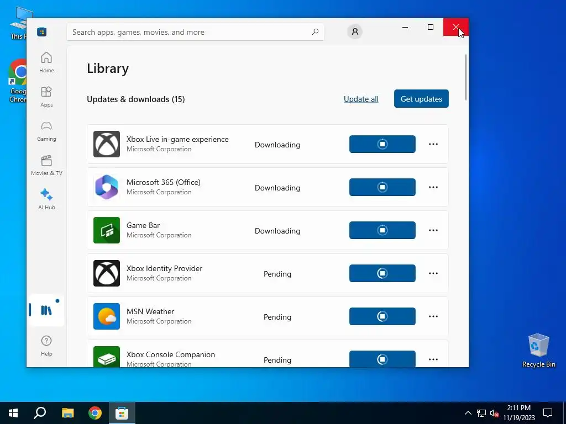This screenshot has width=566, height=424.
Task: Select the Recycle Bin desktop icon
Action: (538, 351)
